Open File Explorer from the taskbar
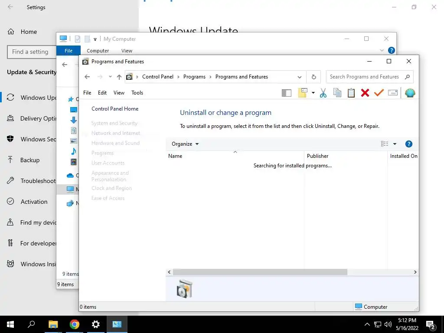 [53, 324]
